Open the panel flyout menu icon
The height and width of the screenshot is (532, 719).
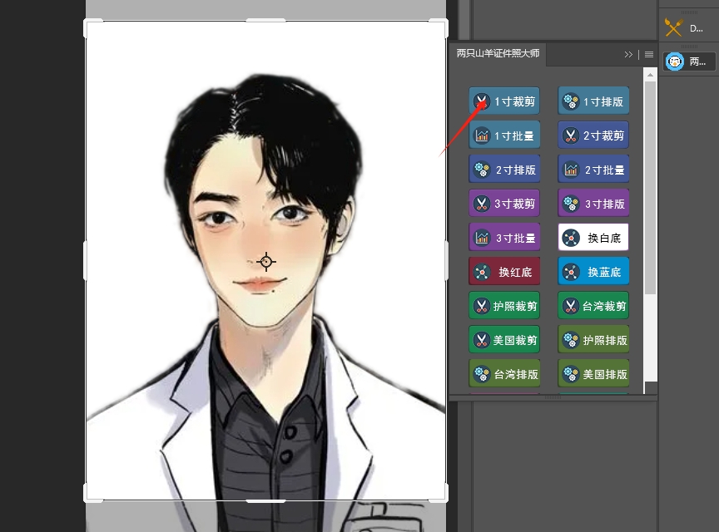tap(649, 54)
